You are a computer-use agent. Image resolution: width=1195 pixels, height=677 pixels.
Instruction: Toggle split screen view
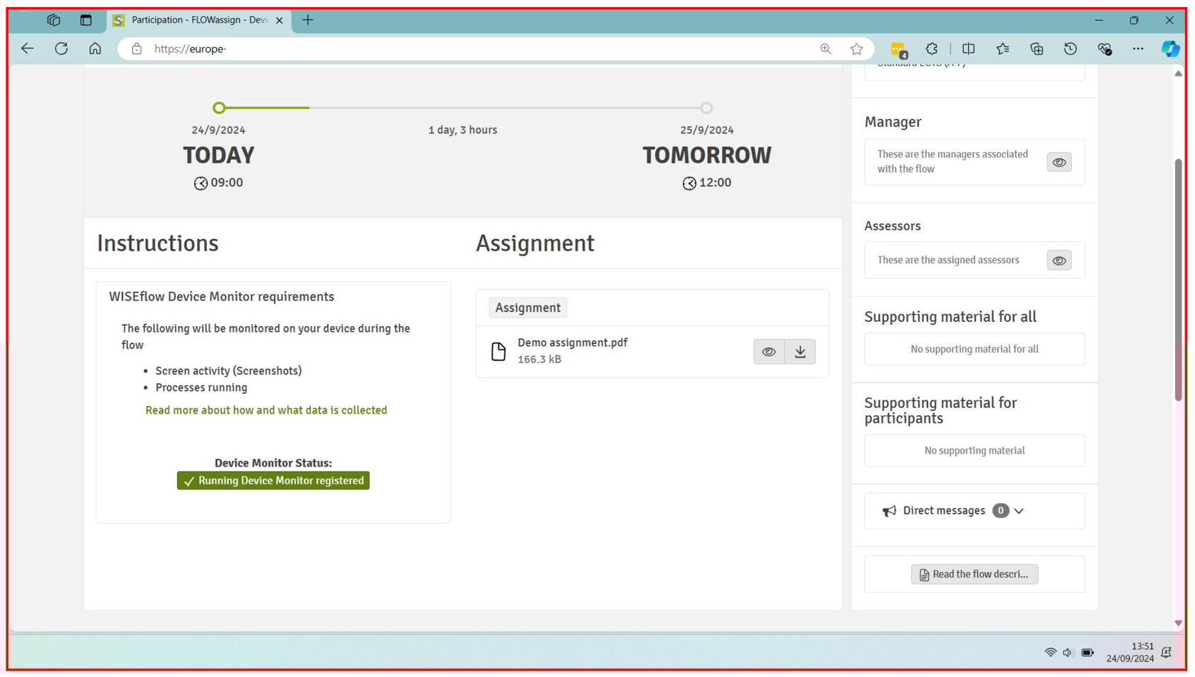click(x=968, y=49)
